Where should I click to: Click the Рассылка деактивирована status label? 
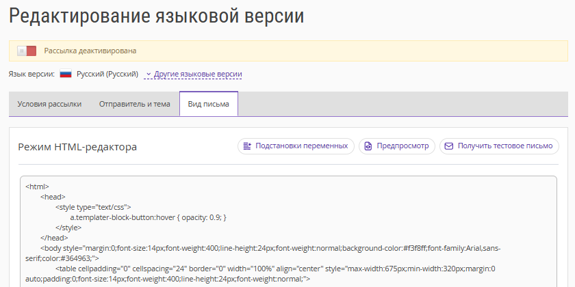(x=90, y=51)
